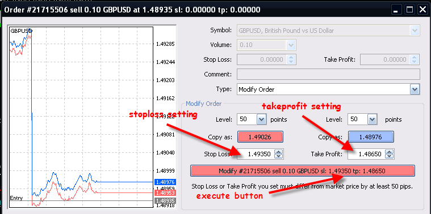Image resolution: width=431 pixels, height=214 pixels.
Task: Click the blue 1.48976 ask price label on chart
Action: pos(165,182)
